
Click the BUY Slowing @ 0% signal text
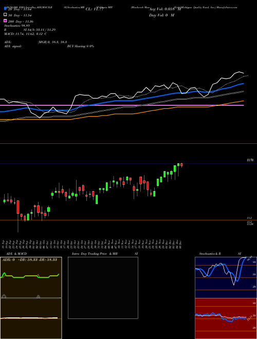pyautogui.click(x=81, y=46)
